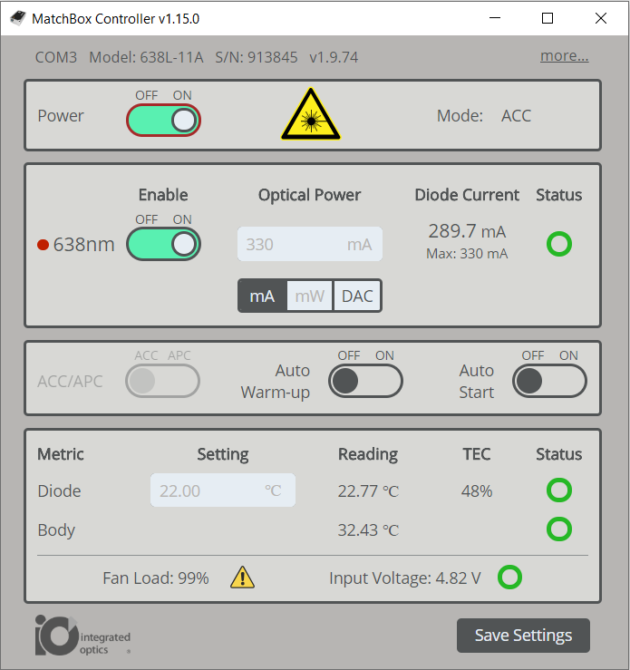The image size is (630, 670).
Task: Click the Mode: ACC label
Action: tap(483, 116)
